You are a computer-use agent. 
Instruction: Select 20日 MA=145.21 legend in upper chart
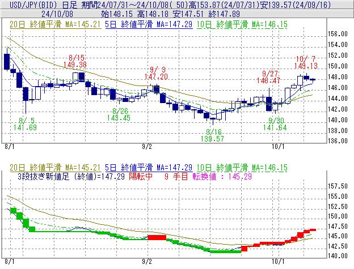coord(56,24)
